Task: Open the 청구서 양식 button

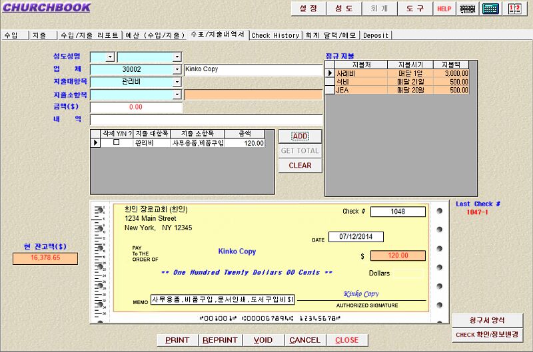Action: click(487, 320)
